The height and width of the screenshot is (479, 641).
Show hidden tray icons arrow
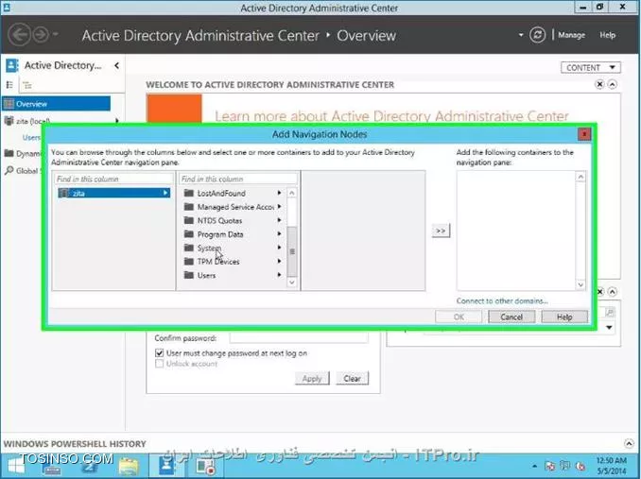click(535, 466)
